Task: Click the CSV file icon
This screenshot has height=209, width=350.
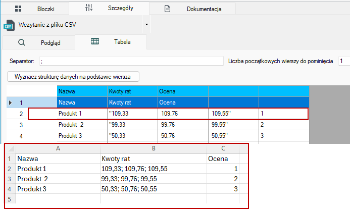Action: click(x=9, y=25)
